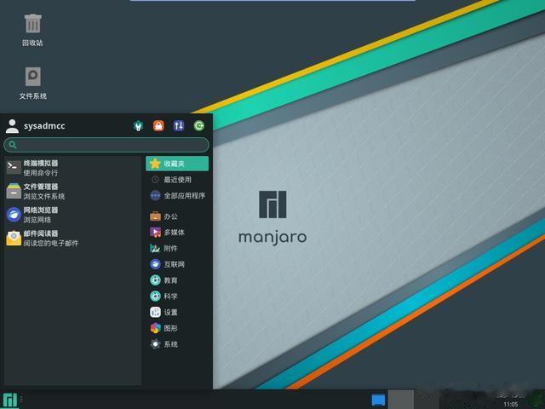Click the sysadmcc username label

[x=44, y=126]
